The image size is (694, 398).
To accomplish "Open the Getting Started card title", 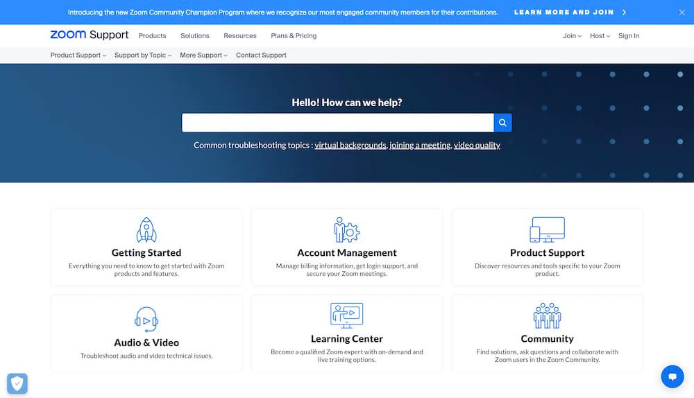I will (146, 252).
